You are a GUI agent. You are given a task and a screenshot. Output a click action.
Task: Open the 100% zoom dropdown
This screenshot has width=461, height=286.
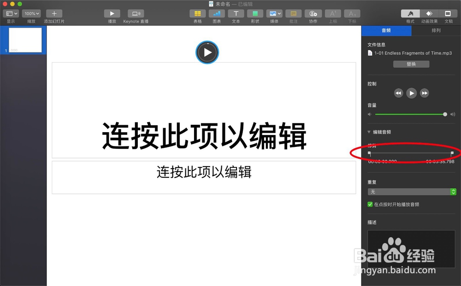pyautogui.click(x=30, y=13)
